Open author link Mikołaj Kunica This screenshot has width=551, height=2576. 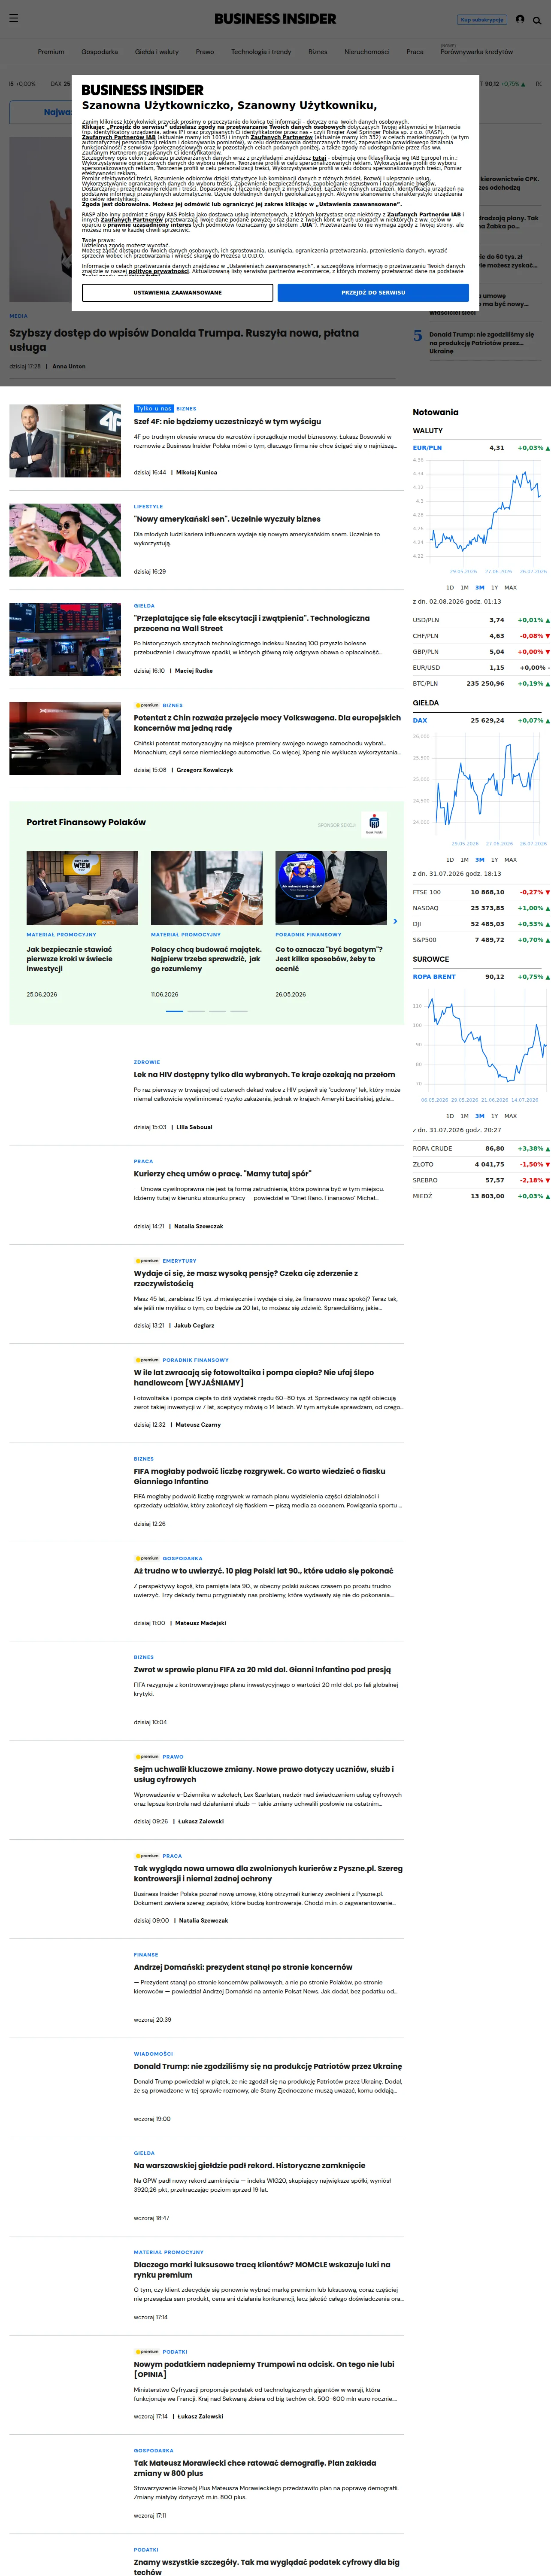pos(196,472)
